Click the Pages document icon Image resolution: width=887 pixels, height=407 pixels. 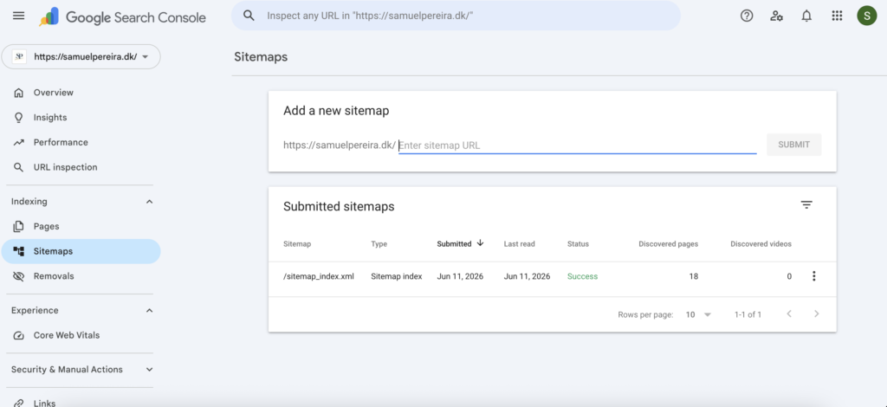tap(19, 226)
